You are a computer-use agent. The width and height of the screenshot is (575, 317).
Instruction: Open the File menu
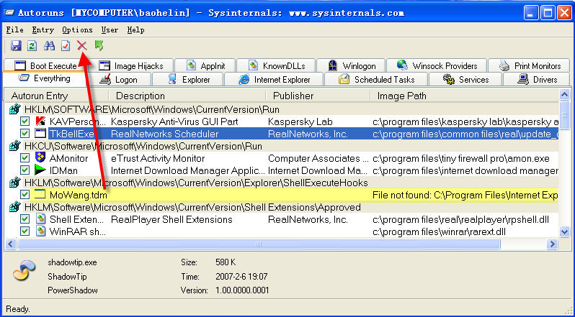[x=14, y=30]
